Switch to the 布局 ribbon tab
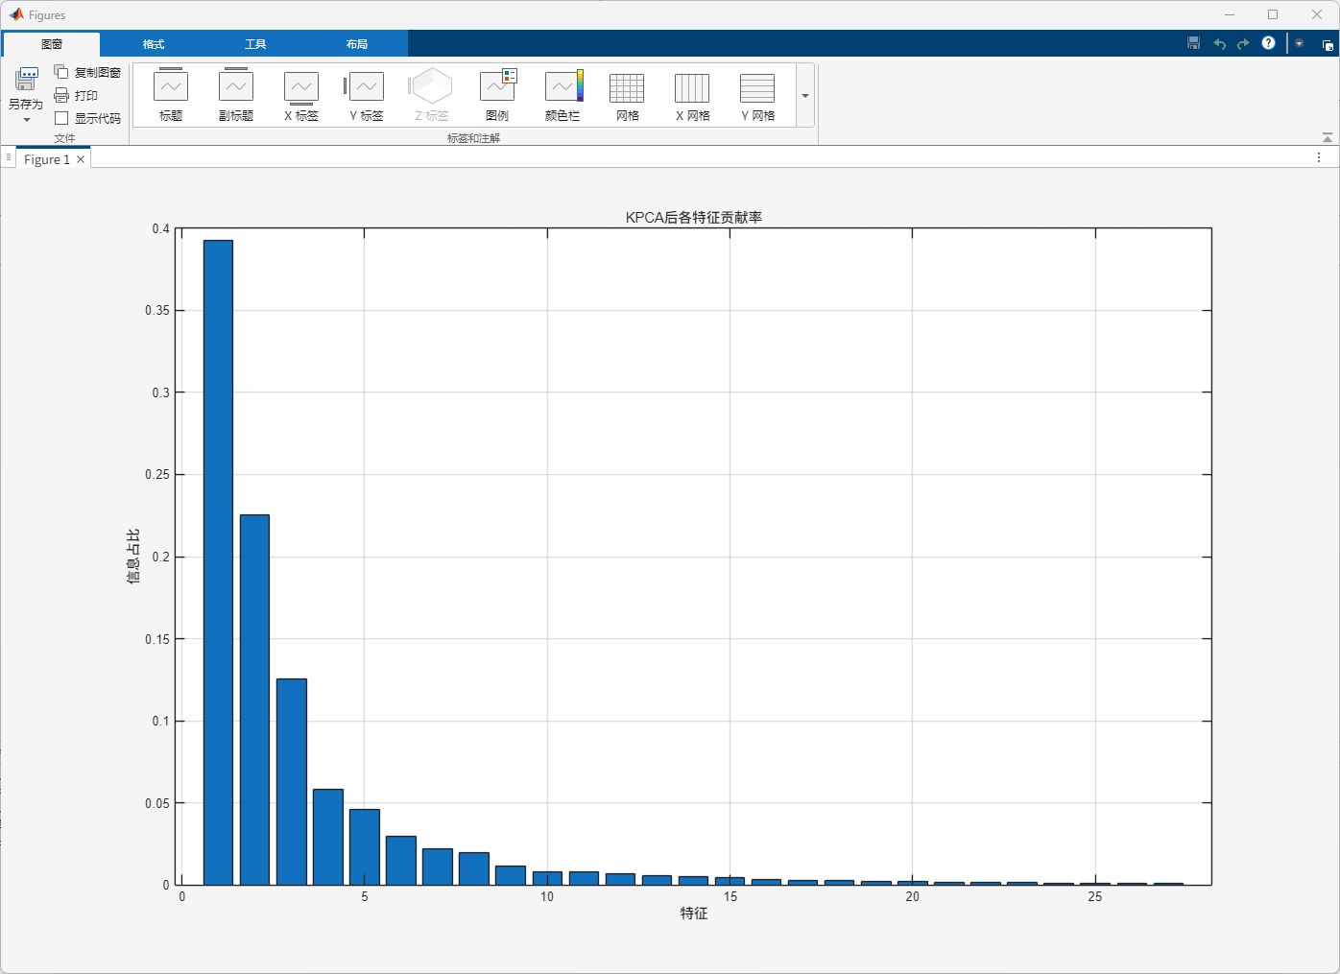This screenshot has height=974, width=1340. point(357,44)
